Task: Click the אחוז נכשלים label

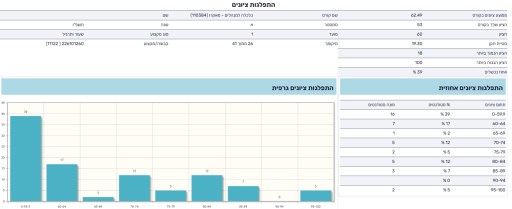Action: pos(491,71)
